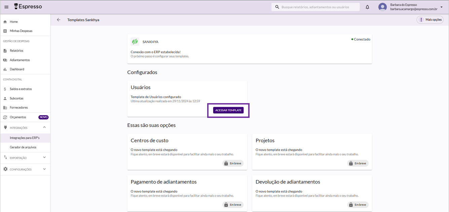Click the user avatar icon

click(x=382, y=7)
